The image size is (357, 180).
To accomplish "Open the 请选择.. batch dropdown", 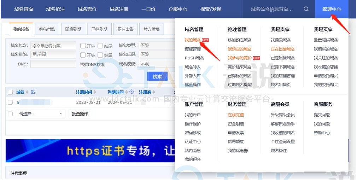I will click(x=41, y=114).
